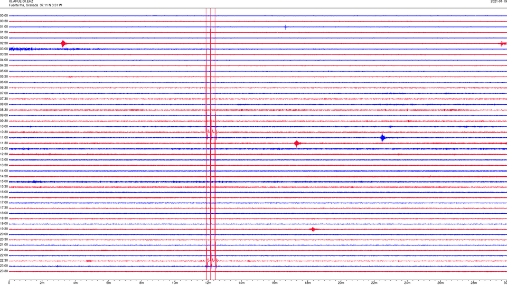This screenshot has width=507, height=285.
Task: Select the 08:30 time label
Action: (4, 110)
